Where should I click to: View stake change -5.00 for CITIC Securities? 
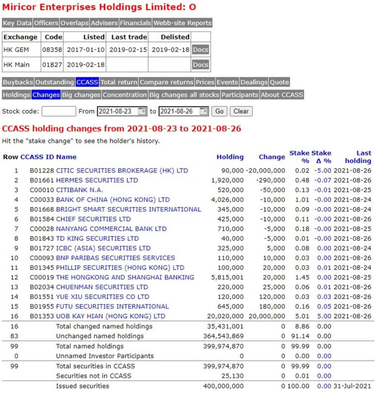pyautogui.click(x=323, y=171)
